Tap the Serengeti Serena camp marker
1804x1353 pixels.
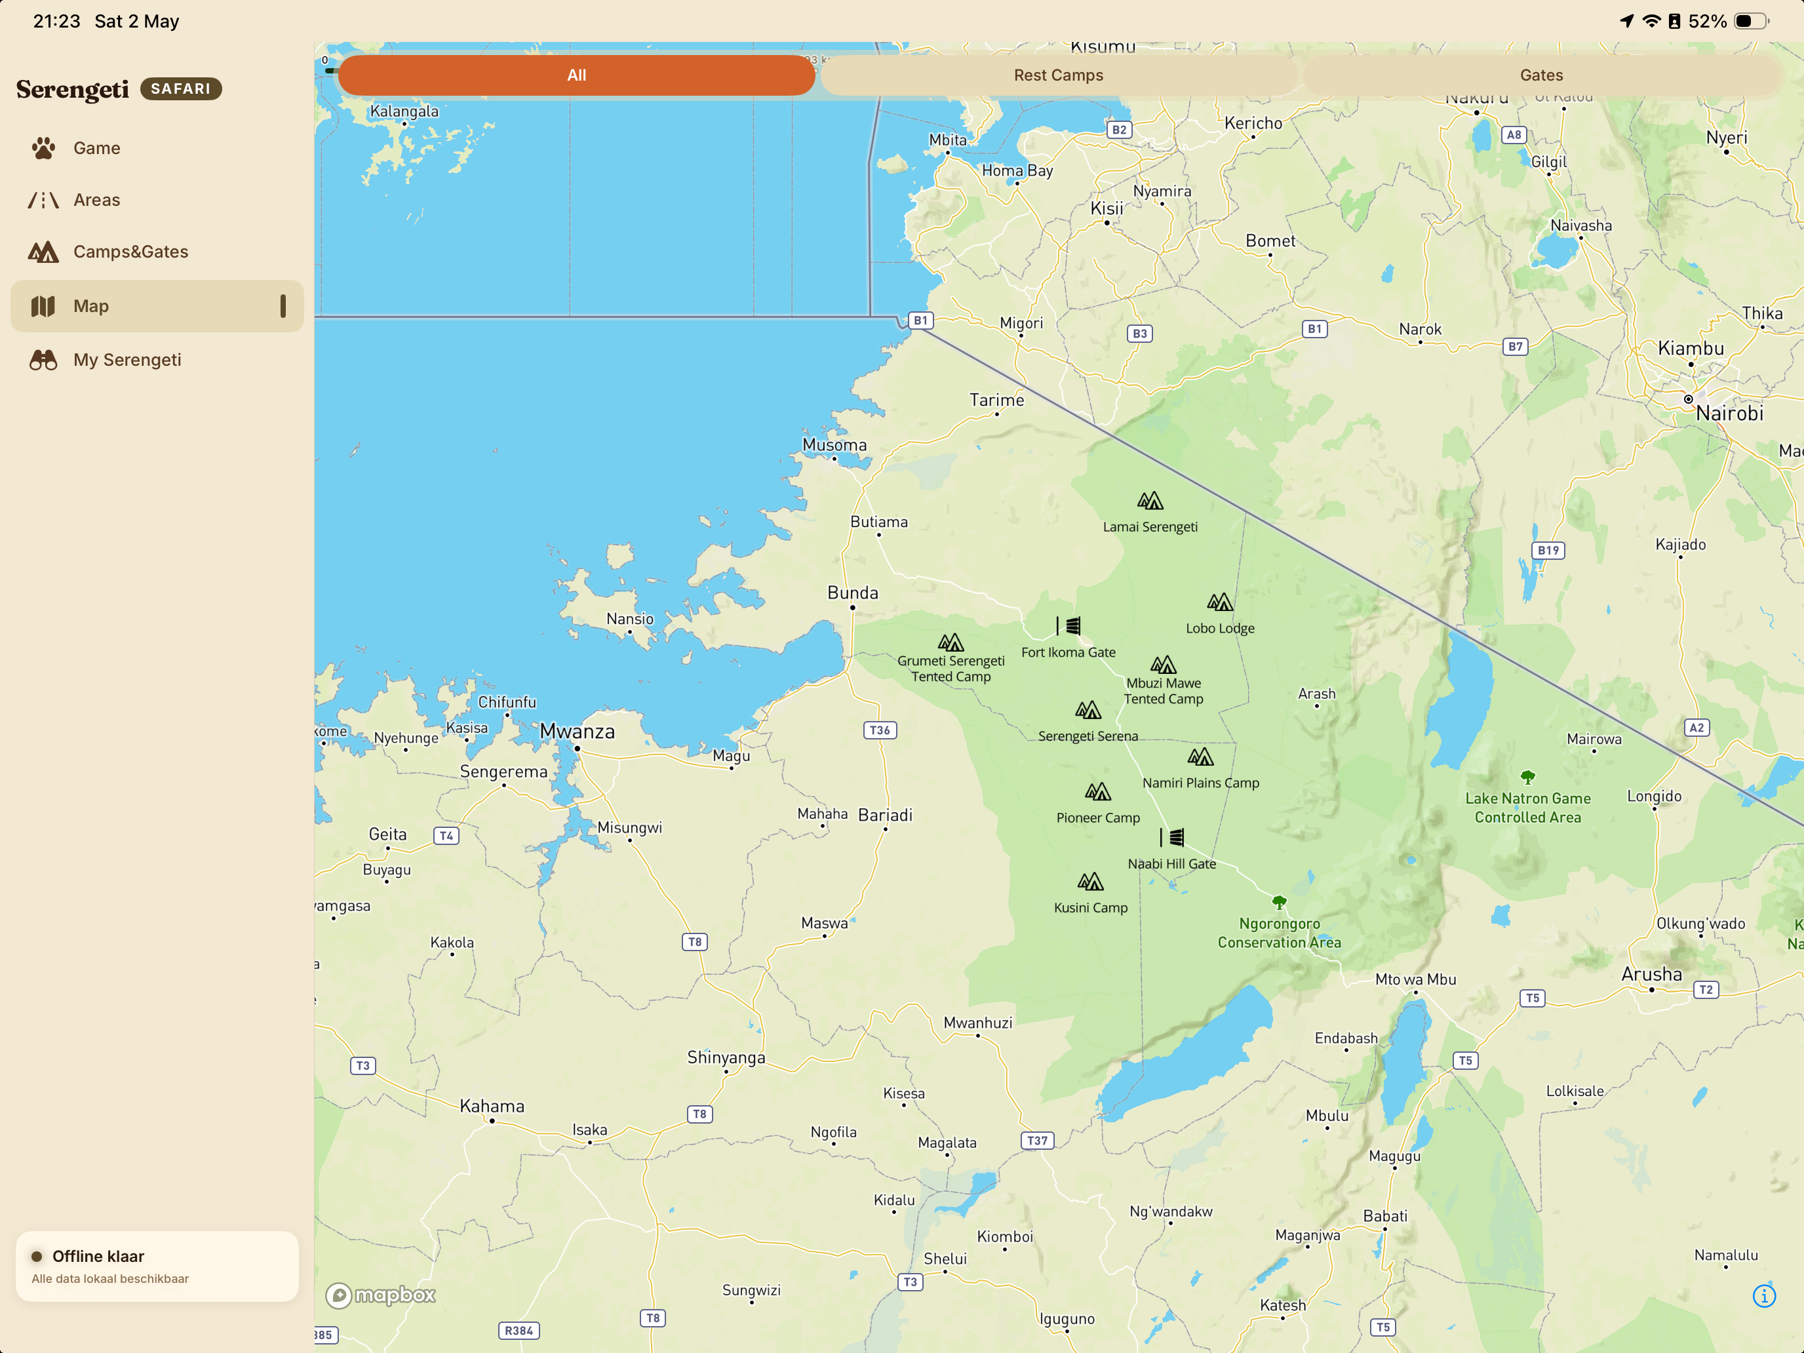pos(1088,709)
